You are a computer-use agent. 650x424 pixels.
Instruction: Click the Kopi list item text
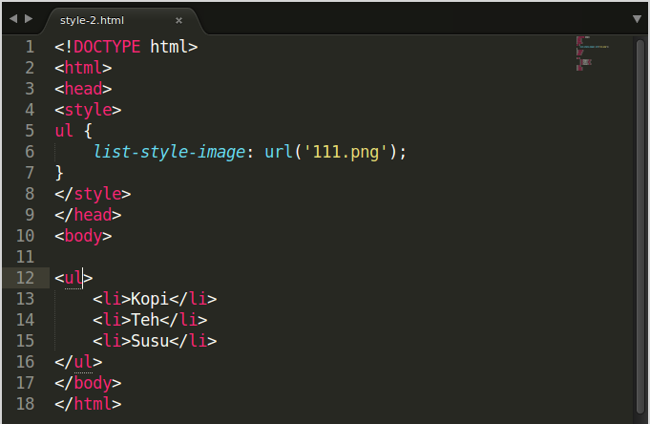pos(150,299)
